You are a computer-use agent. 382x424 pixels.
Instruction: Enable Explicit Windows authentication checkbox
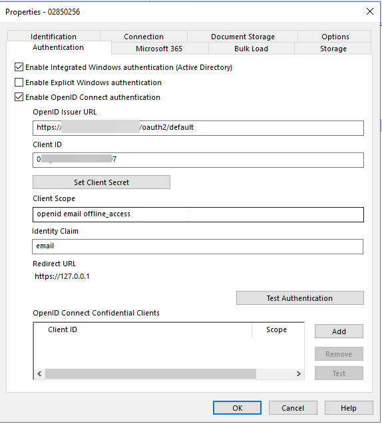click(x=19, y=83)
